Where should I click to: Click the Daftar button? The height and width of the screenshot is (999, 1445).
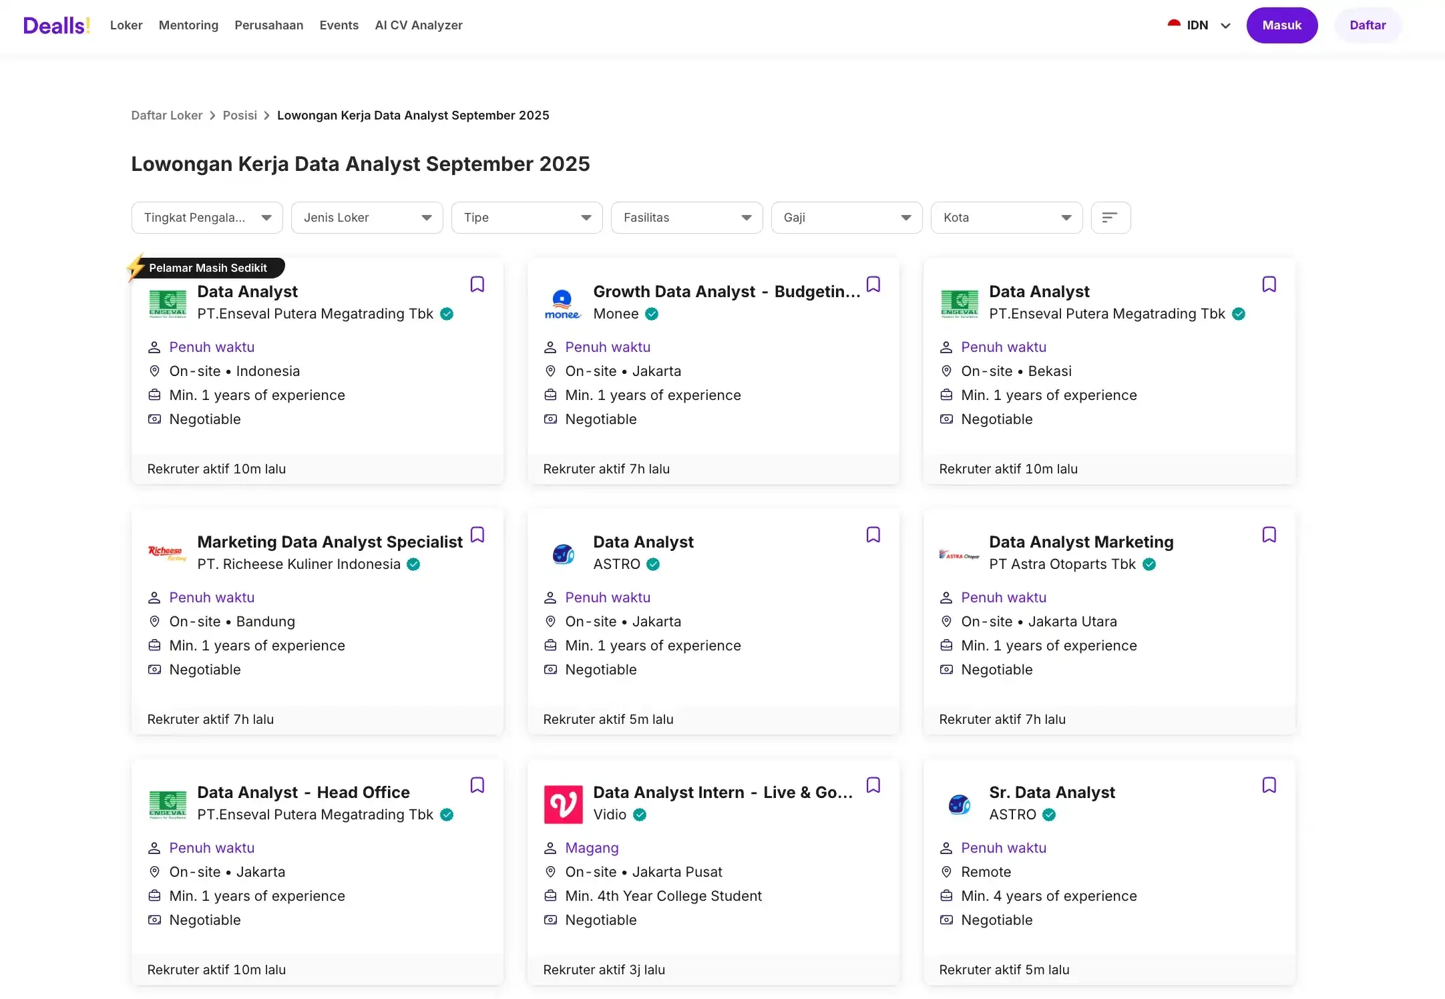(1367, 25)
